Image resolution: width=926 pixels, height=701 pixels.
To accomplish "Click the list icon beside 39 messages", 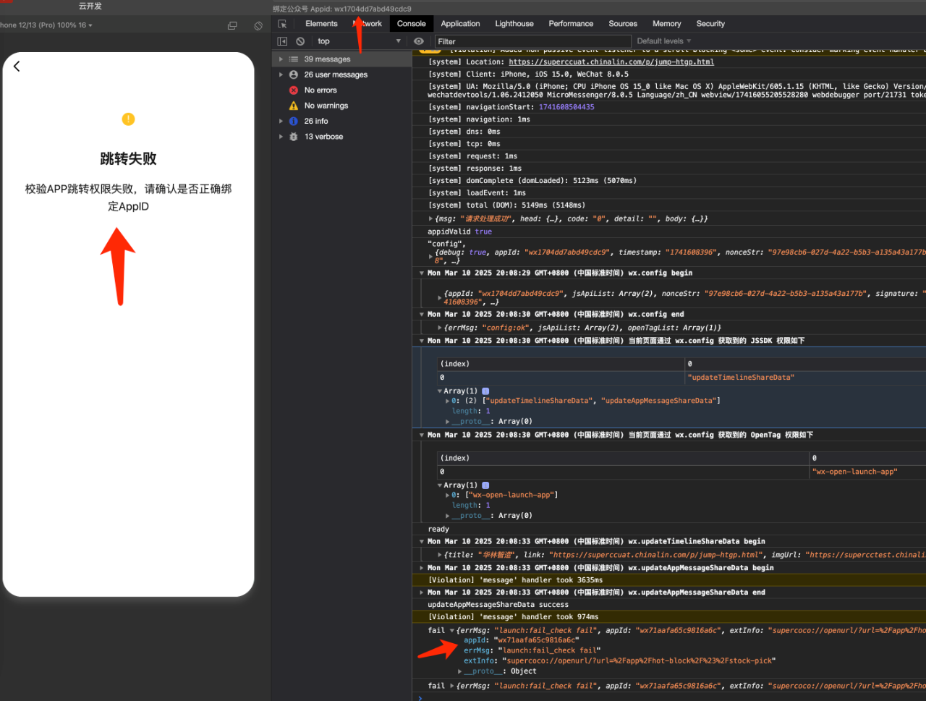I will point(294,59).
